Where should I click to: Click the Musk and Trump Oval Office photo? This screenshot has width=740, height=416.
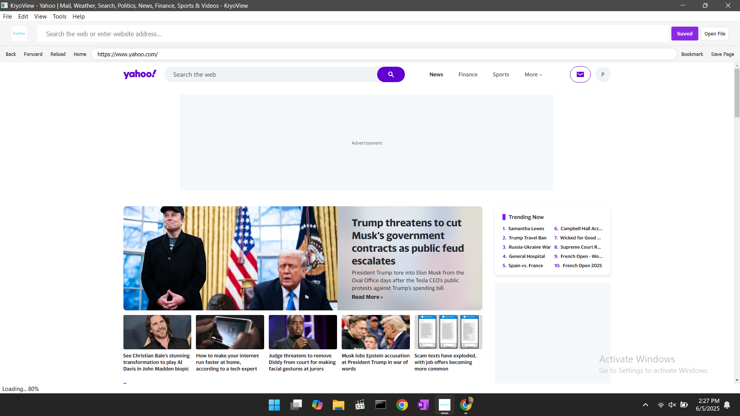coord(230,258)
